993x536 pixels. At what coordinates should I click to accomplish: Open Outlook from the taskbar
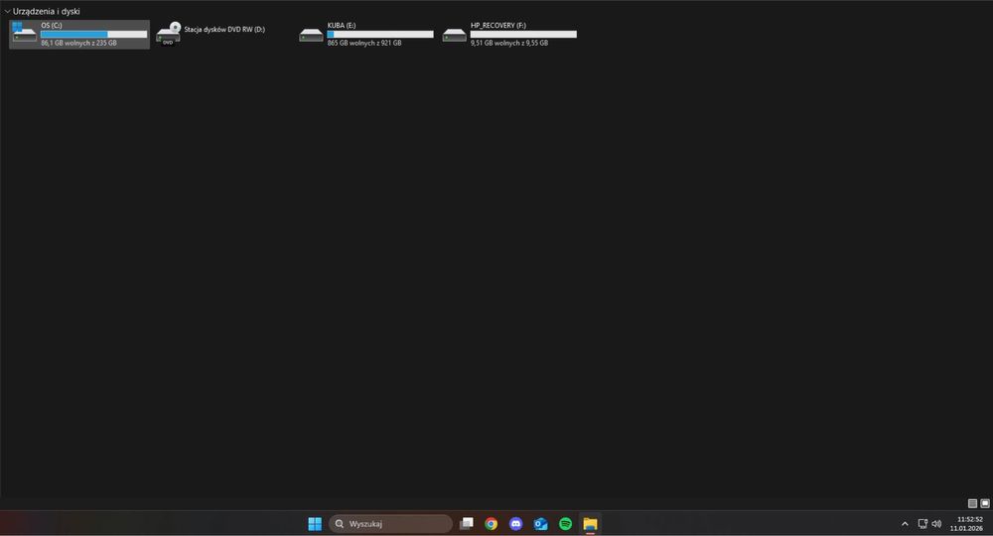(541, 524)
